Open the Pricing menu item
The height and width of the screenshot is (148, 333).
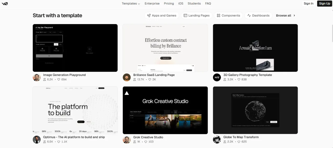coord(169,4)
